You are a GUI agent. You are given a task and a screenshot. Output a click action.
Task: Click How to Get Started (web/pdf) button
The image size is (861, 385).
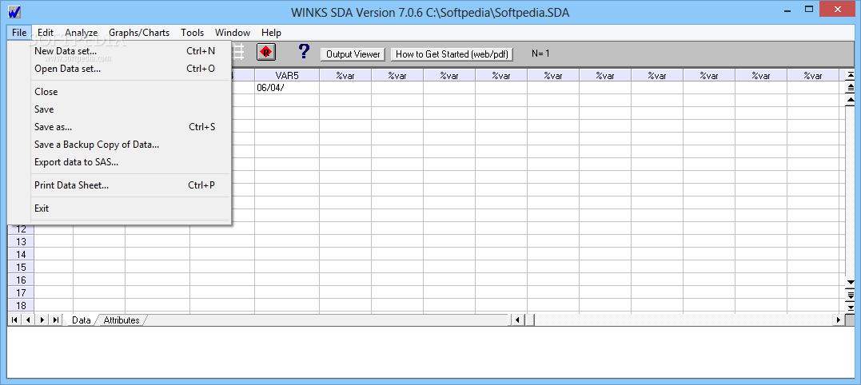point(452,54)
